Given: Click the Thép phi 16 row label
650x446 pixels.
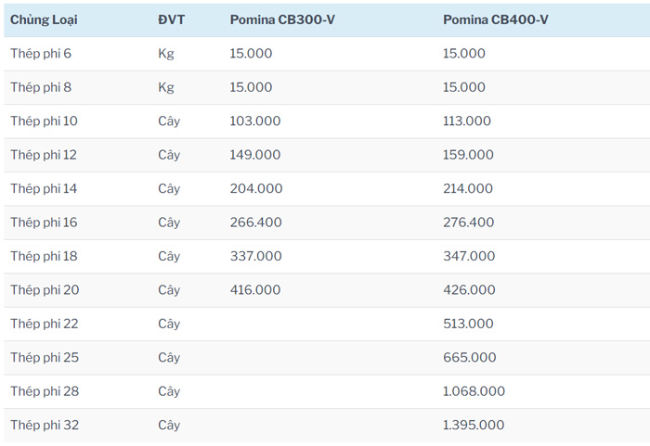Looking at the screenshot, I should click(44, 223).
